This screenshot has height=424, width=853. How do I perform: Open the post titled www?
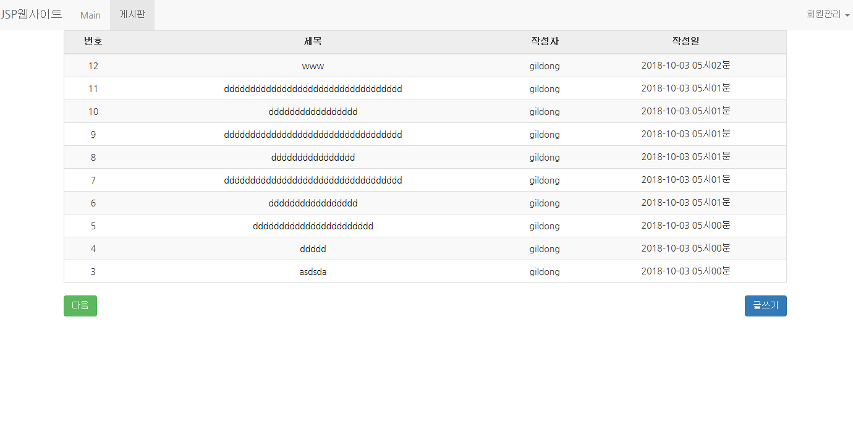(x=313, y=66)
